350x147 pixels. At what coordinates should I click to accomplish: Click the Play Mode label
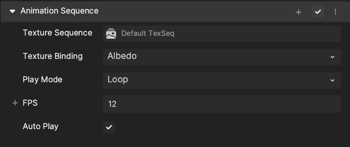pyautogui.click(x=42, y=79)
